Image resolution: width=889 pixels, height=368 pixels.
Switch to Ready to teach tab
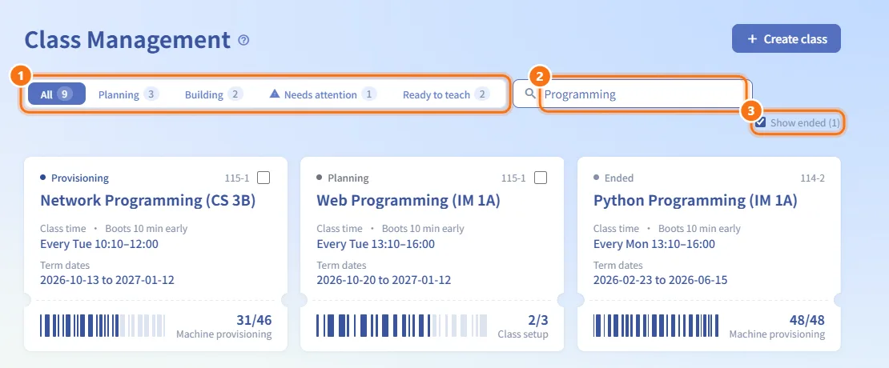(x=446, y=94)
